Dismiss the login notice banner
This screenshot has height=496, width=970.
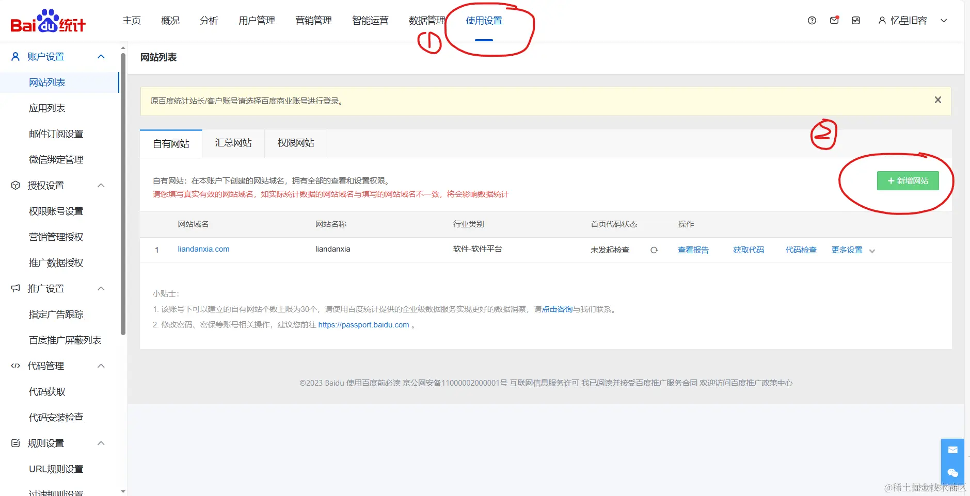(937, 100)
